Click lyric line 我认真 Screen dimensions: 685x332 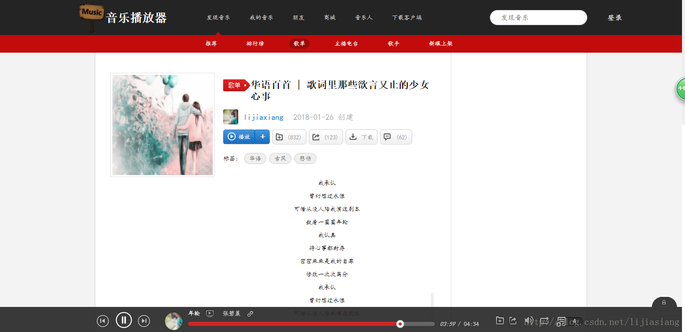pos(327,235)
